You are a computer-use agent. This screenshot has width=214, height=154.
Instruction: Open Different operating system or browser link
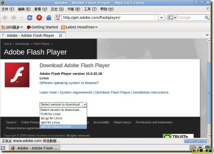69,83
